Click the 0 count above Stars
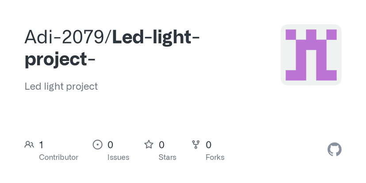Viewport: 366px width, 183px height. coord(161,145)
